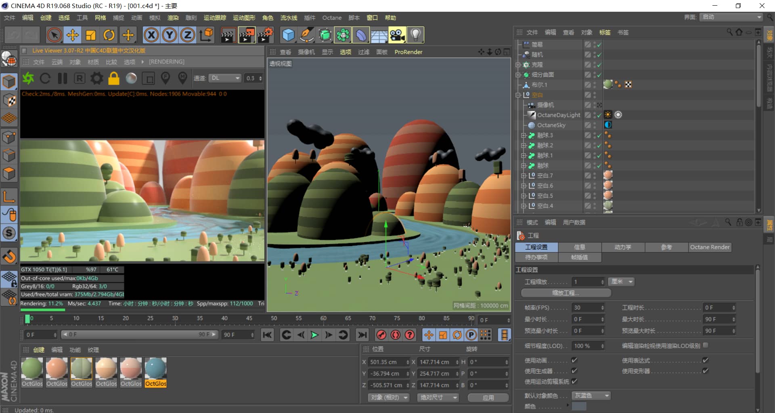Viewport: 775px width, 413px height.
Task: Click the Spline Pen tool icon
Action: tap(306, 35)
